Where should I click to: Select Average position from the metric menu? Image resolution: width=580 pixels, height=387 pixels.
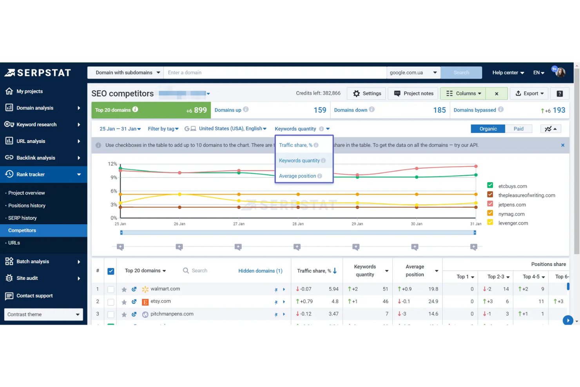(297, 176)
